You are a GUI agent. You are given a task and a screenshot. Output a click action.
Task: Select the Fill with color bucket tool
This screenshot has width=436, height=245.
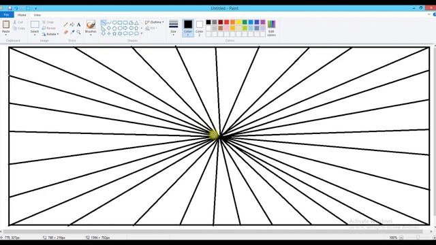72,24
